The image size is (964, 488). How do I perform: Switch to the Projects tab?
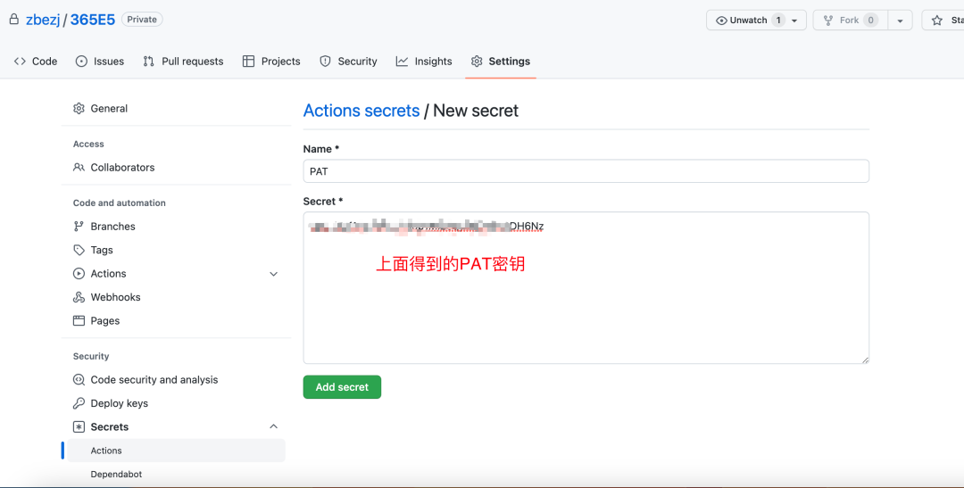(x=271, y=62)
